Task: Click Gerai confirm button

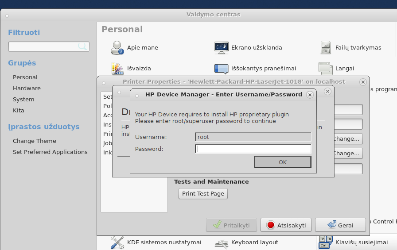Action: [x=340, y=225]
